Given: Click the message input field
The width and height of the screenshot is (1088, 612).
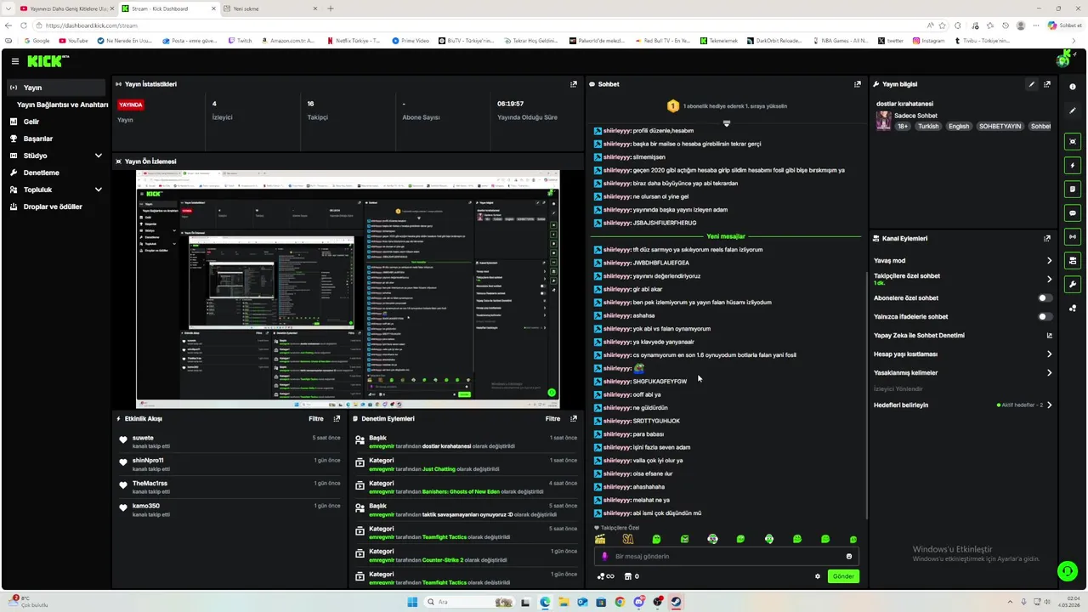Looking at the screenshot, I should (x=726, y=556).
